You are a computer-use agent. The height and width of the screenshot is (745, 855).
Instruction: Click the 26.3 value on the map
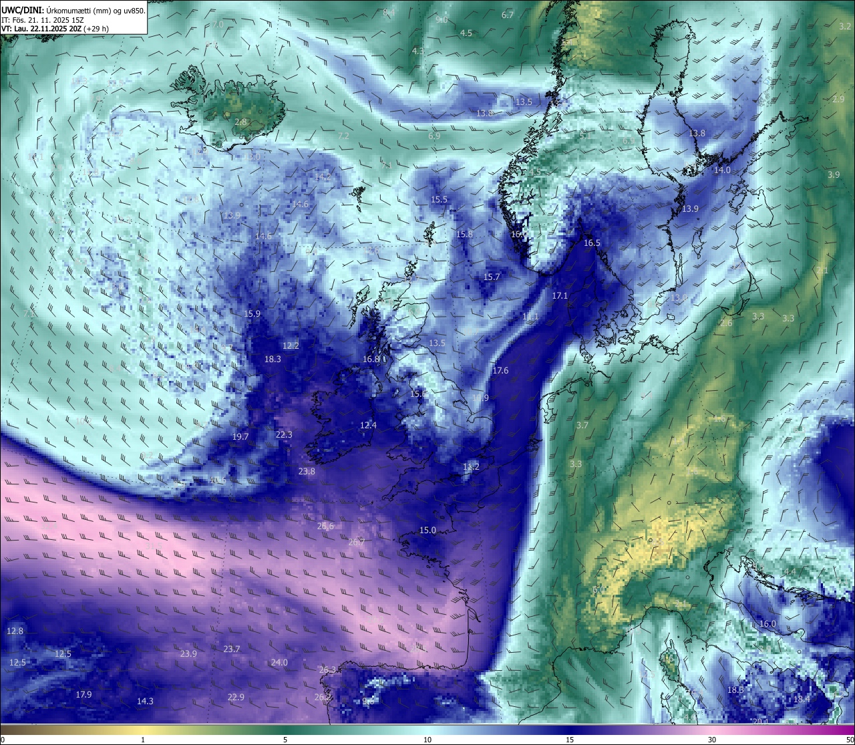pos(328,669)
